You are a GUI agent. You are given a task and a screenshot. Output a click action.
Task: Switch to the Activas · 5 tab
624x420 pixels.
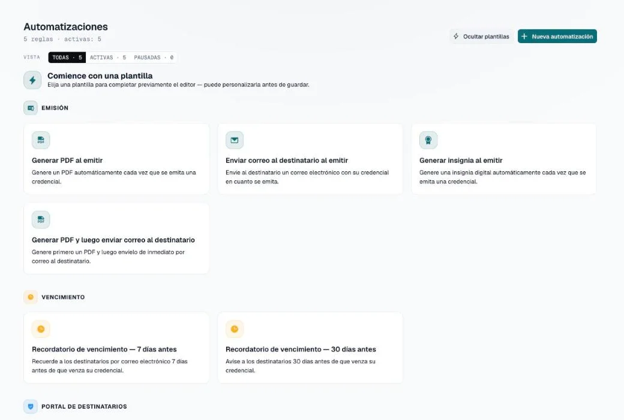coord(108,58)
